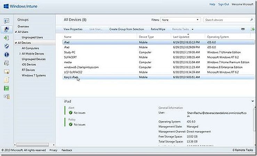
Task: Click the Windows 8 Enterprise Edition cell
Action: coord(225,67)
